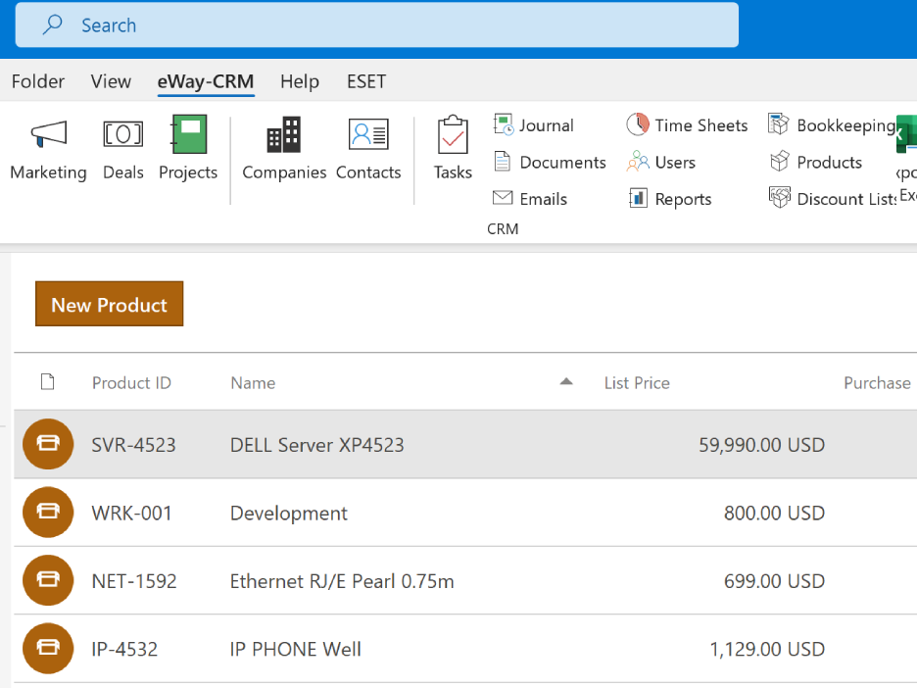Click the DELL Server XP4523 name

(x=317, y=445)
